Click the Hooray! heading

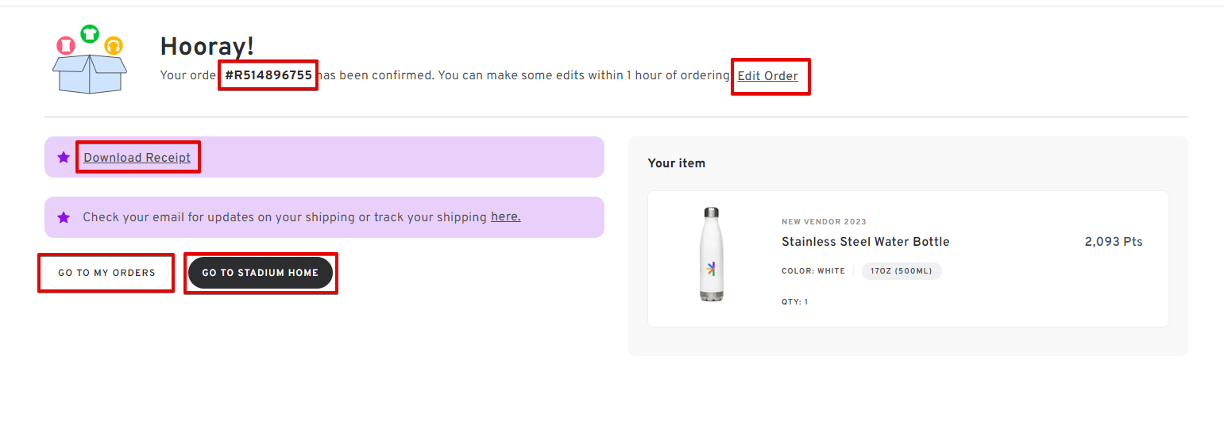tap(207, 47)
